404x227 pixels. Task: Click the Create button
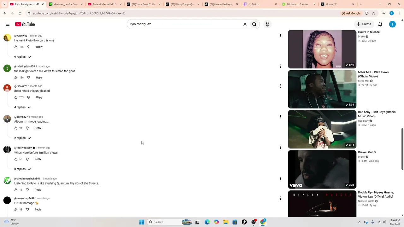click(364, 24)
